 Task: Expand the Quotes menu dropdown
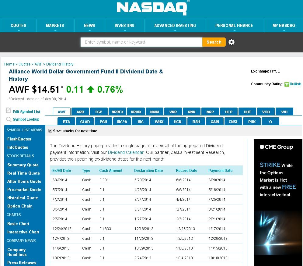pos(19,26)
